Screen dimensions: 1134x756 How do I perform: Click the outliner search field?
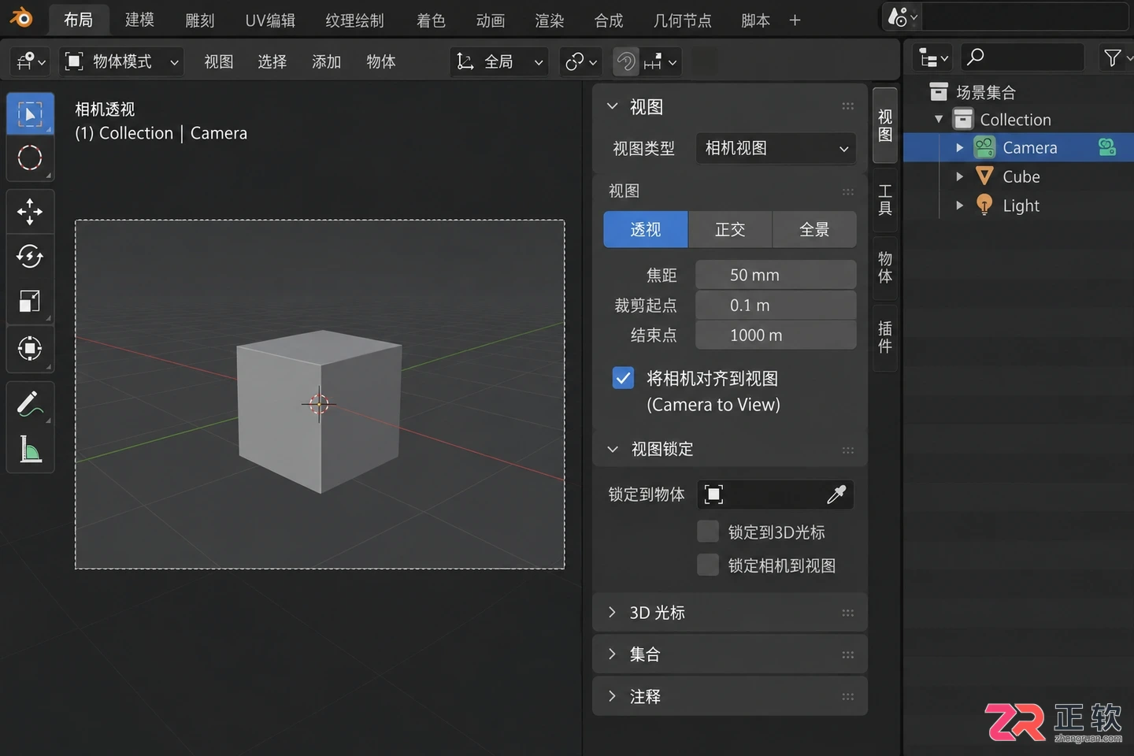pos(1023,57)
